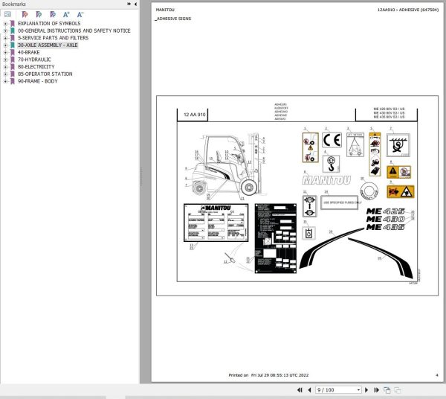
Task: Click the ME 435 model decal
Action: tap(385, 227)
